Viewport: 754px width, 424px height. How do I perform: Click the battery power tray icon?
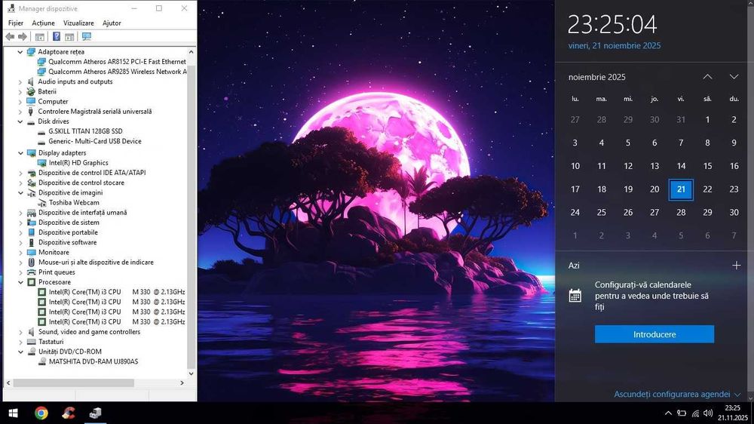pos(682,413)
